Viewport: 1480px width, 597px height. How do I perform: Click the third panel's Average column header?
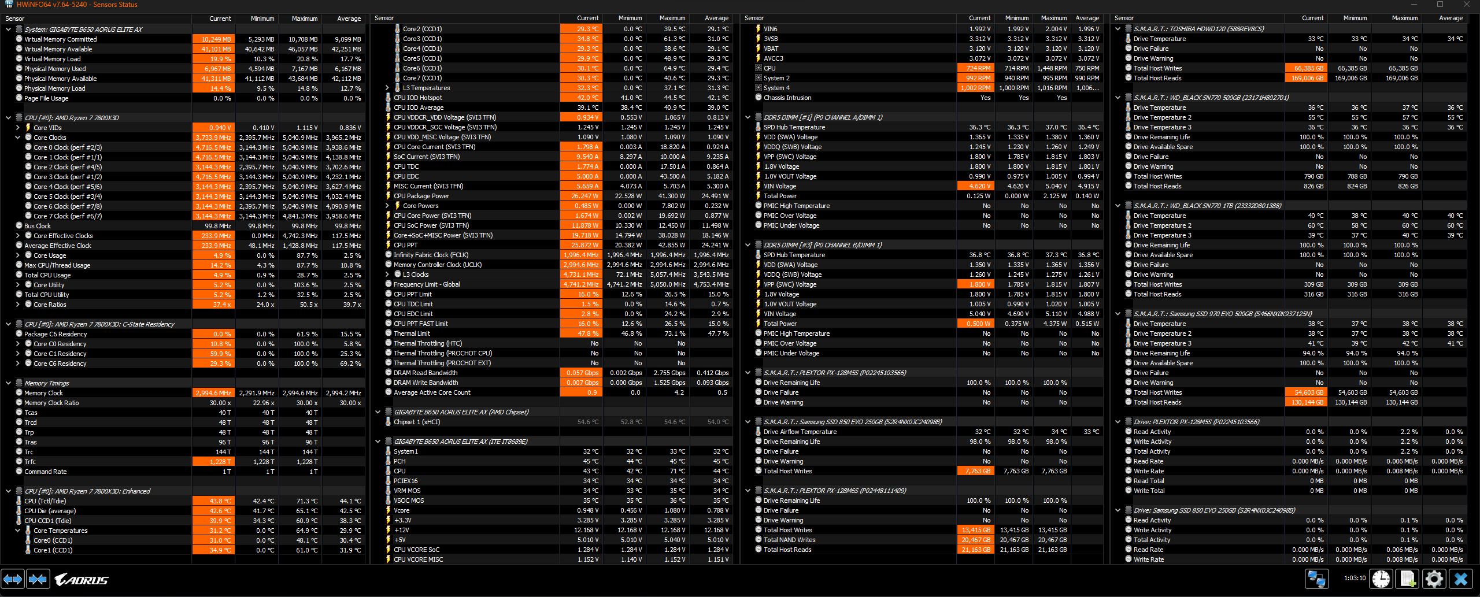1086,18
